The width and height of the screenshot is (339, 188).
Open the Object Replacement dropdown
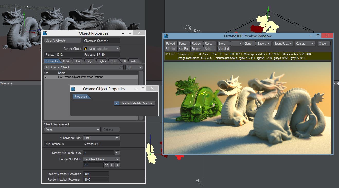72,130
